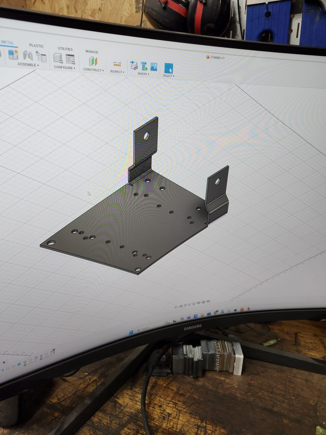This screenshot has height=435, width=326.
Task: Open the configuration table icon
Action: pyautogui.click(x=70, y=59)
